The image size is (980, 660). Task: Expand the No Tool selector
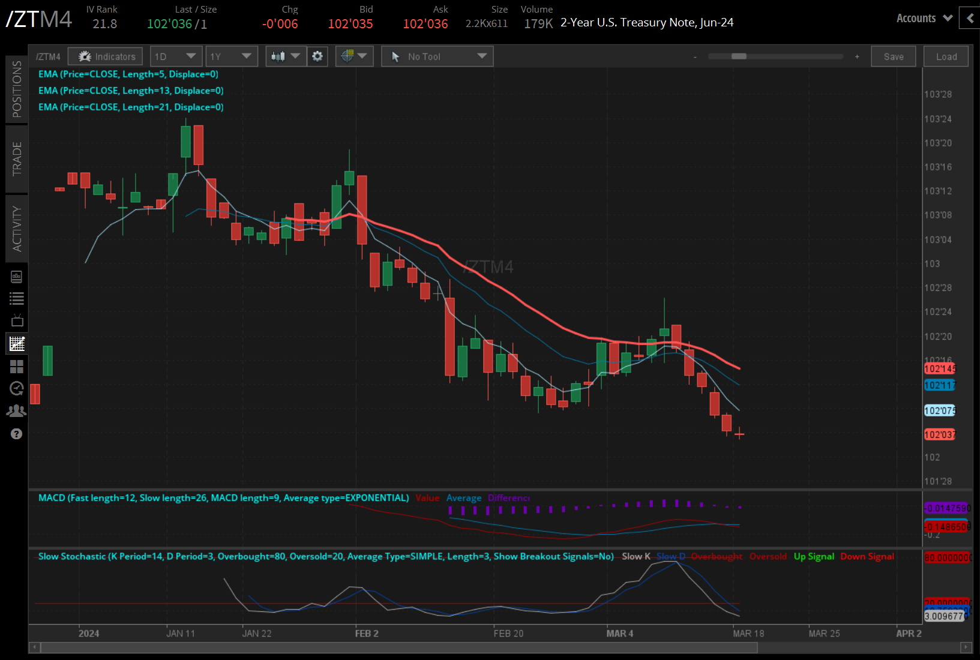pyautogui.click(x=437, y=56)
